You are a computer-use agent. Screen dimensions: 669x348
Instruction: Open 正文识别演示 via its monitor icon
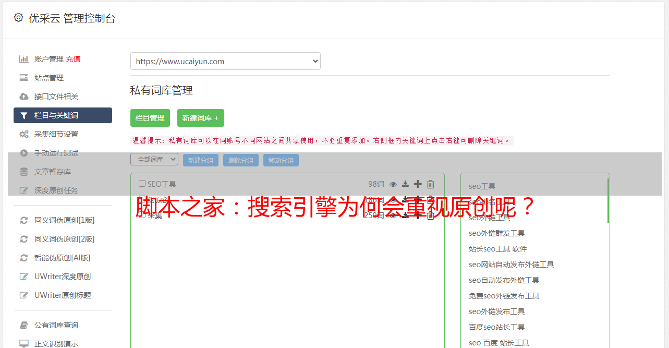23,344
